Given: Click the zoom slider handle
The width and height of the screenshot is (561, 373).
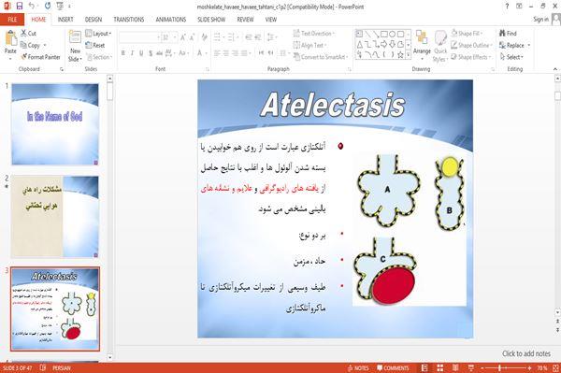Looking at the screenshot, I should click(500, 367).
